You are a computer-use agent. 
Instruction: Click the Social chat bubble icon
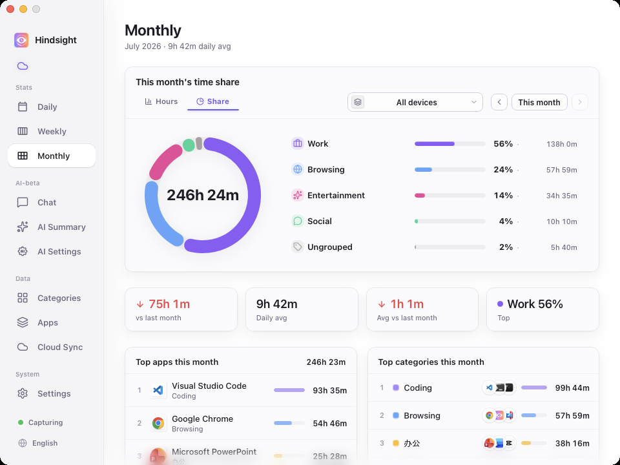(x=297, y=221)
